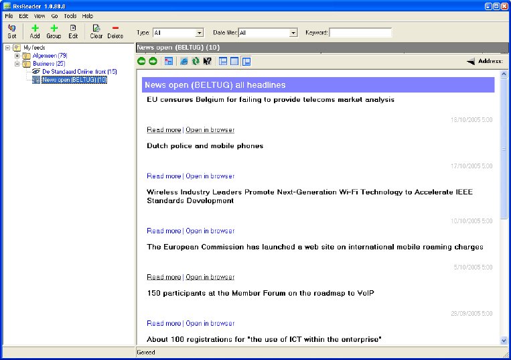The width and height of the screenshot is (511, 360).
Task: Switch to the three-pane layout icon
Action: click(x=223, y=61)
